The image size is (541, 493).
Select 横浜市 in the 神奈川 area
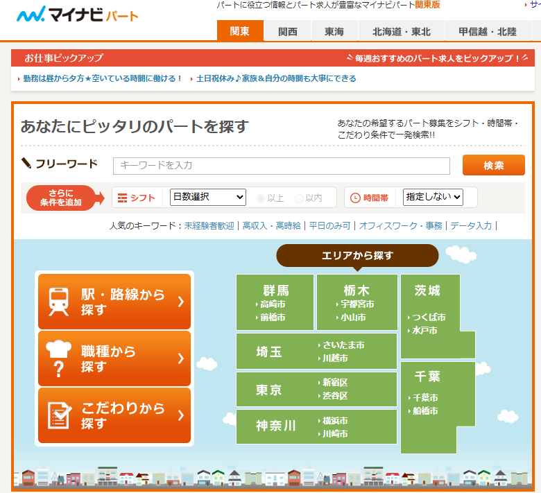click(335, 421)
